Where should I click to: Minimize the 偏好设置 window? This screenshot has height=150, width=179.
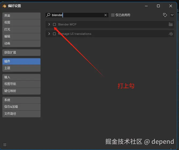point(146,6)
